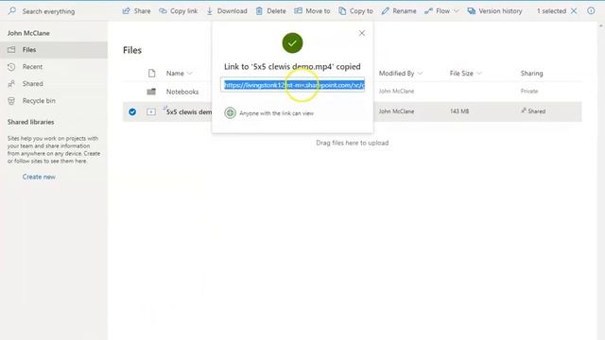Click the search magnifier icon
605x340 pixels.
(12, 10)
